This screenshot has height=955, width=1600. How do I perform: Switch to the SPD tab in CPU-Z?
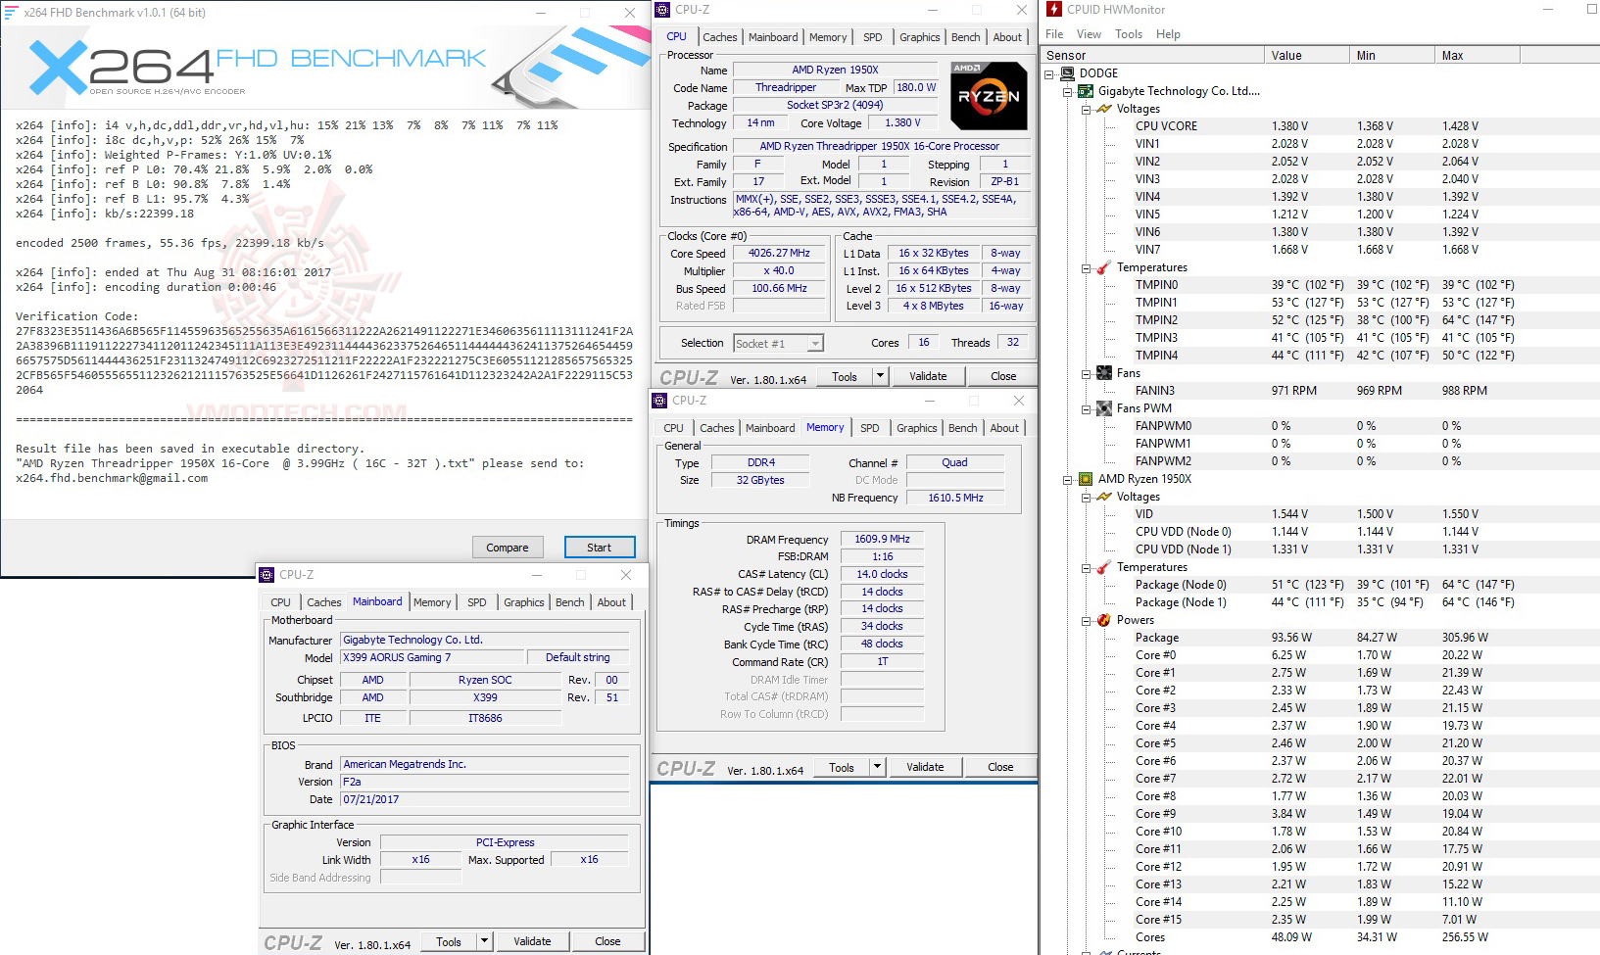(872, 36)
